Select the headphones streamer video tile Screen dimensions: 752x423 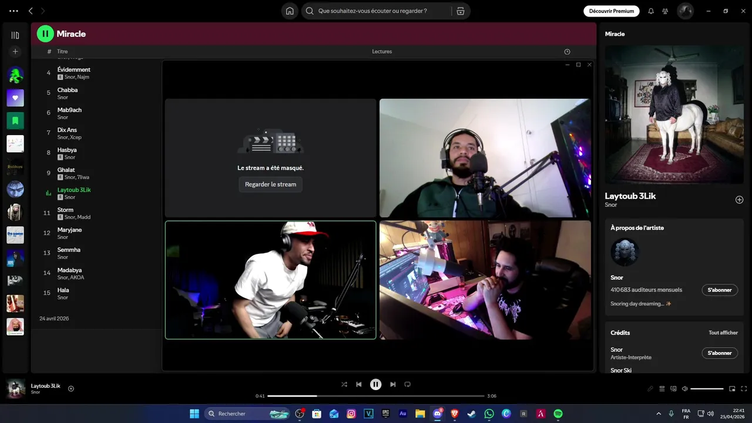(x=485, y=158)
